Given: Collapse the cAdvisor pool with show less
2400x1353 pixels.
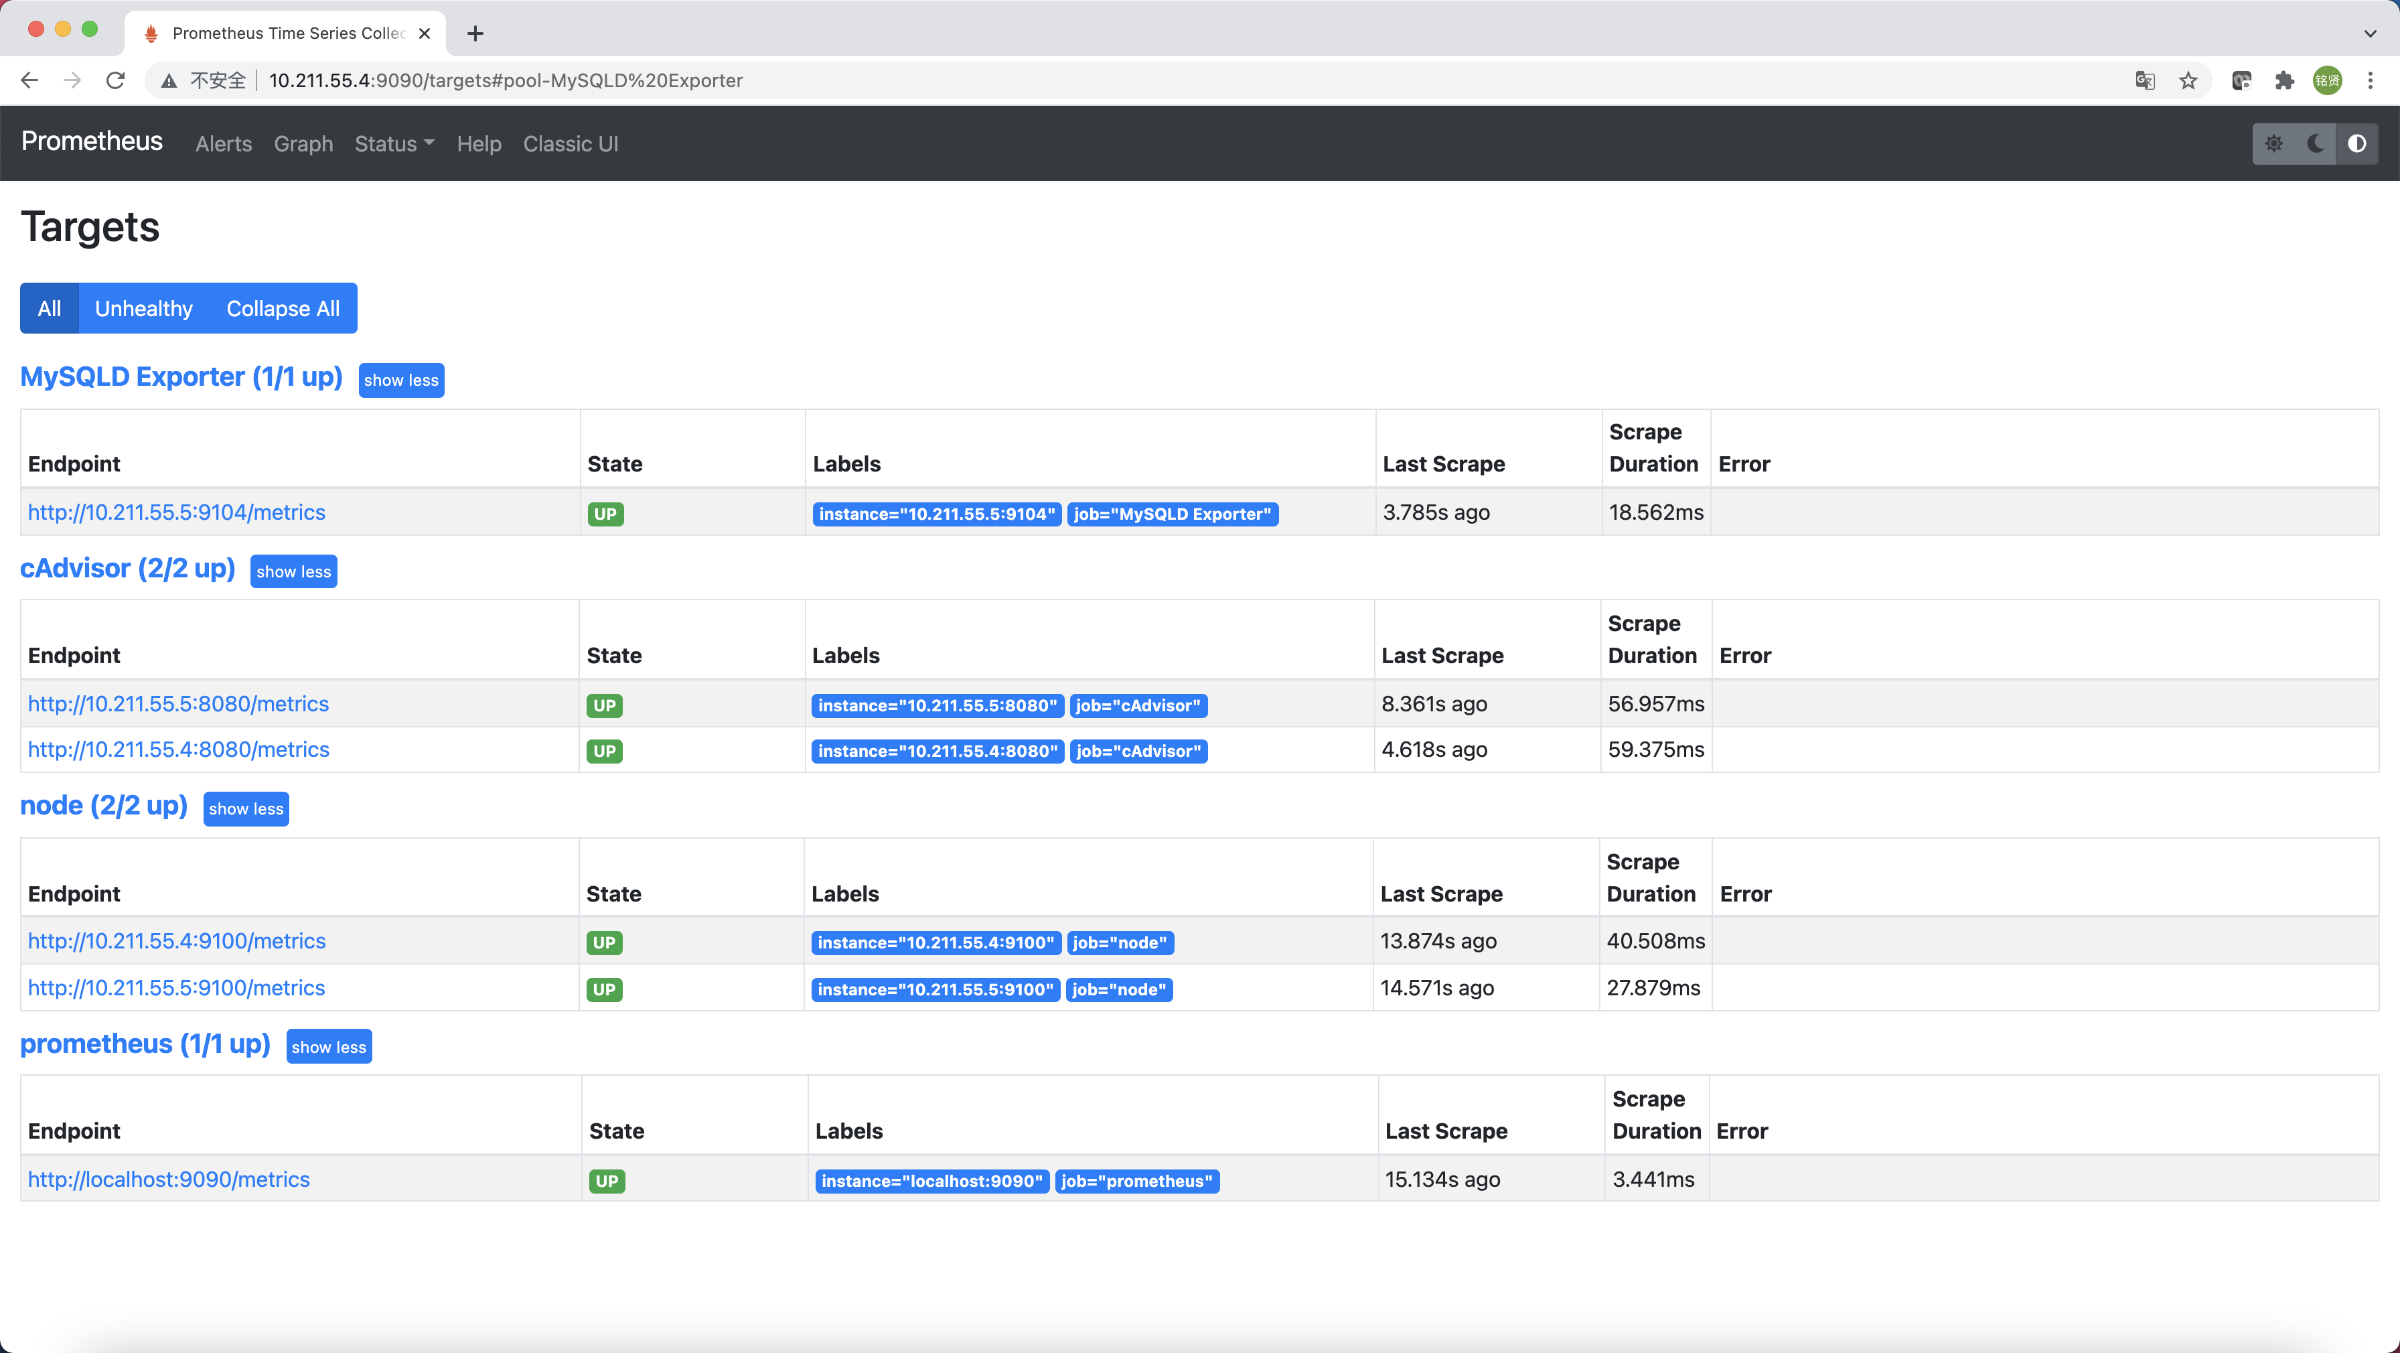Looking at the screenshot, I should coord(293,571).
